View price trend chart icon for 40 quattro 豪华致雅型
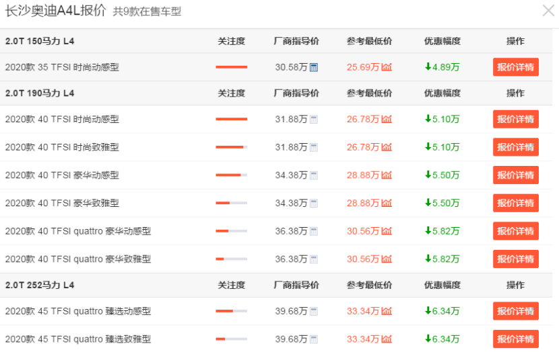 [387, 259]
